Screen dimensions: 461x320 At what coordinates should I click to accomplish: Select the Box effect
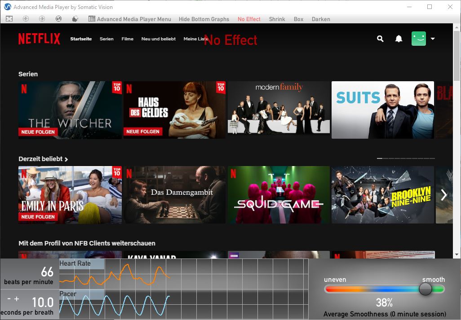[x=298, y=19]
